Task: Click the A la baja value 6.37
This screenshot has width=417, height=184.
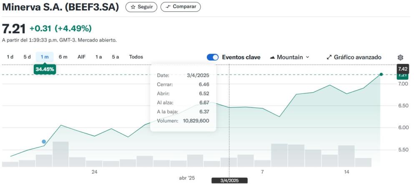Action: pos(204,112)
